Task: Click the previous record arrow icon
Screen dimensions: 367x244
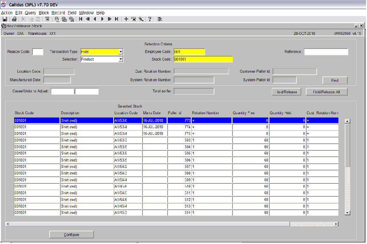Action: 95,19
